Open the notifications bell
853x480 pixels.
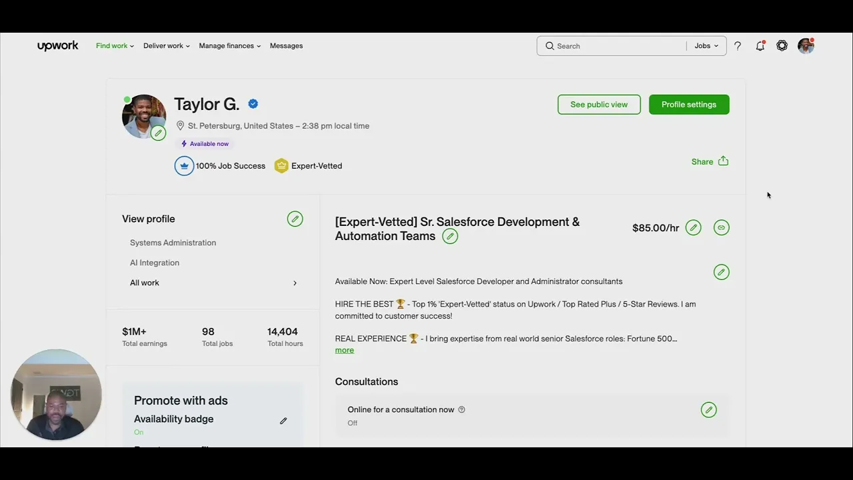pos(760,46)
